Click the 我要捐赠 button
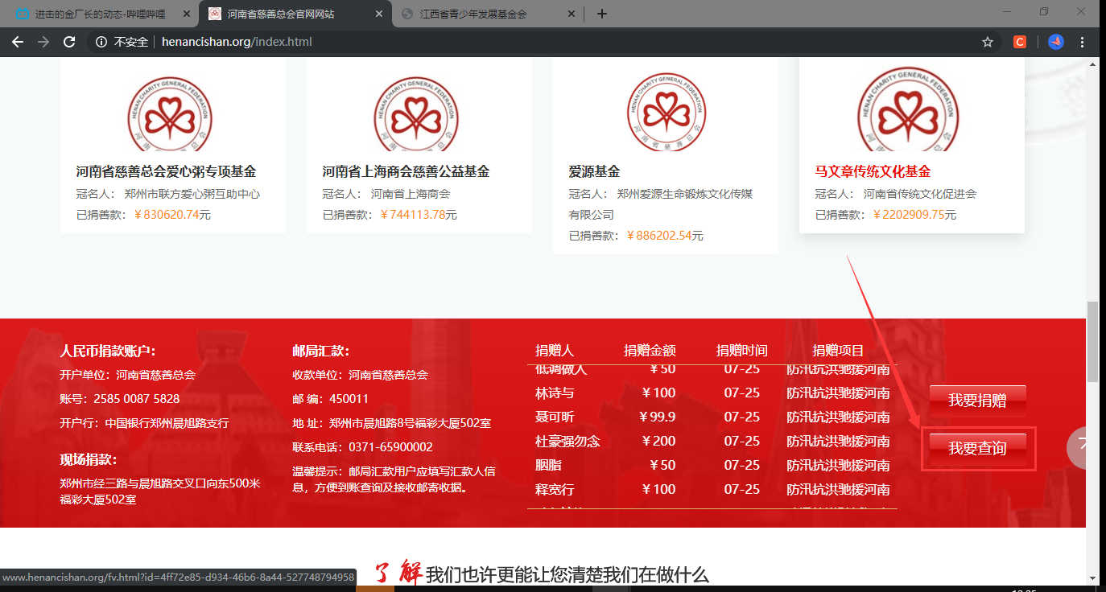Screen dimensions: 1106x592 [x=977, y=401]
